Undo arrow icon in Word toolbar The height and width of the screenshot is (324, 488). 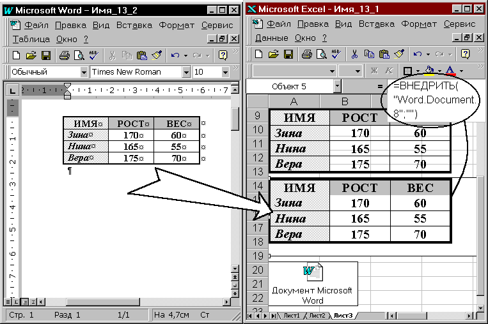click(175, 55)
